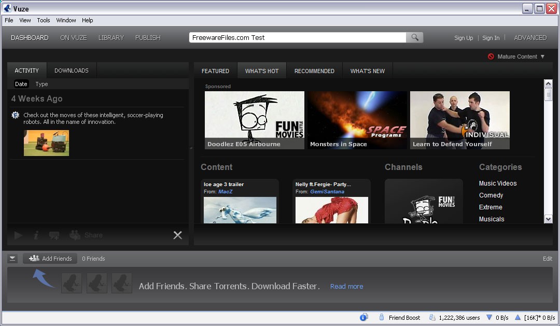Switch to ADVANCED view
560x326 pixels.
pos(530,38)
